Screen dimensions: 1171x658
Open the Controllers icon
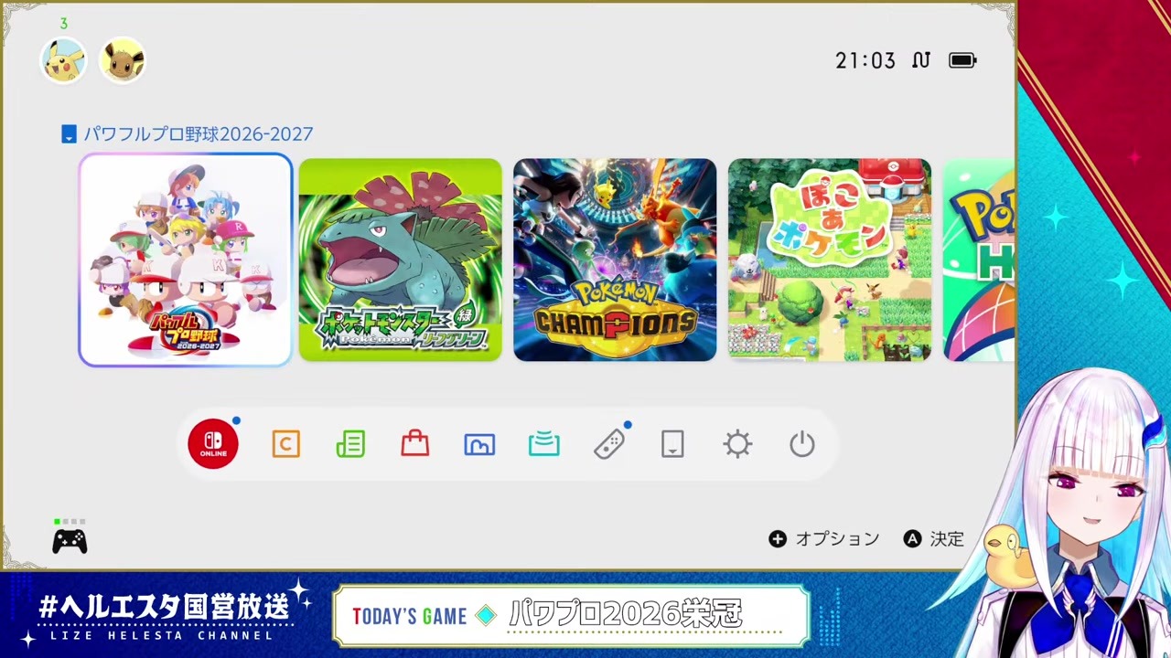coord(609,445)
